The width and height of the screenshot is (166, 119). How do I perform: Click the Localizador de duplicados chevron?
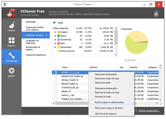pyautogui.click(x=47, y=42)
